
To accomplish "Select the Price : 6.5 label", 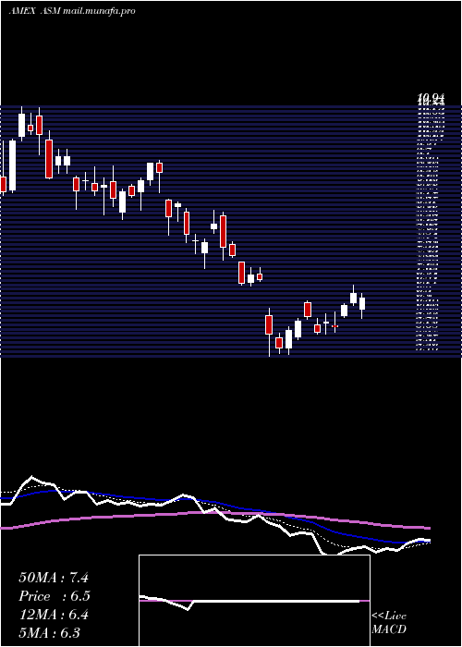I will pos(55,596).
